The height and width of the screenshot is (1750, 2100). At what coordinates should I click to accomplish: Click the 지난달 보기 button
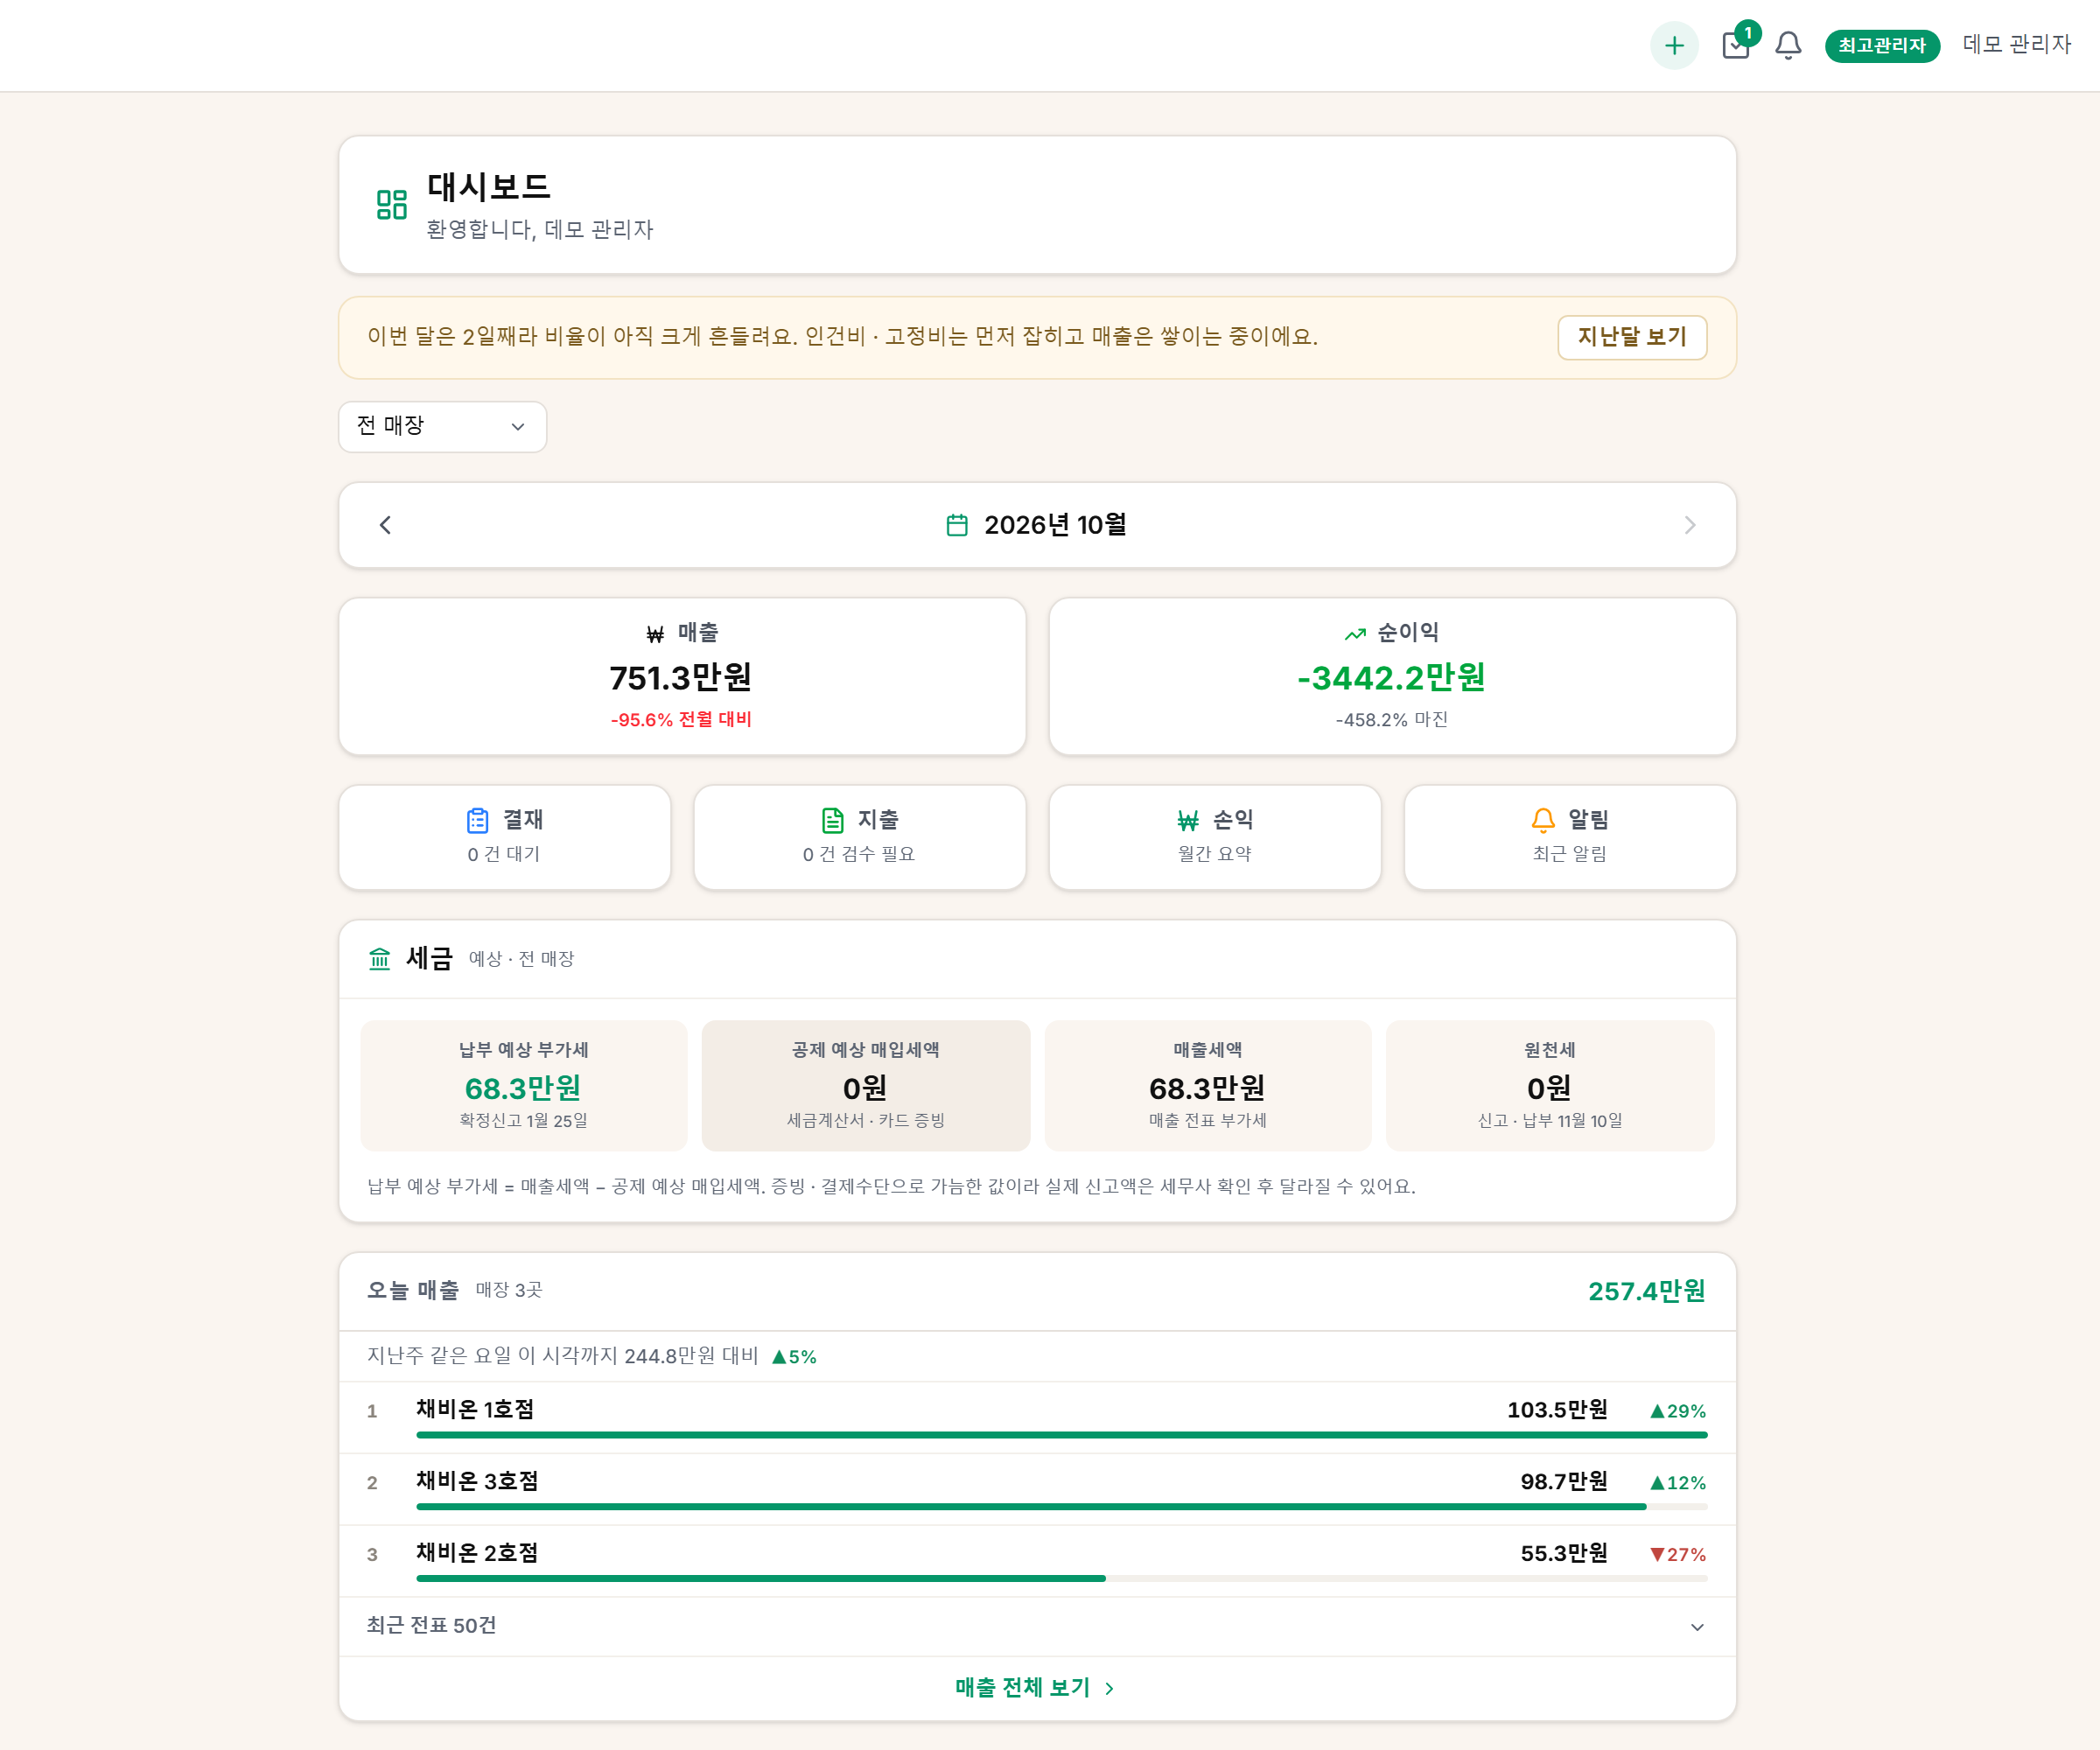1632,337
